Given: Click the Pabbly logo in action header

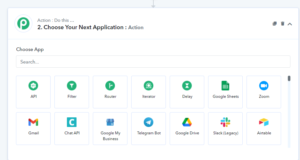Looking at the screenshot, I should click(x=23, y=23).
